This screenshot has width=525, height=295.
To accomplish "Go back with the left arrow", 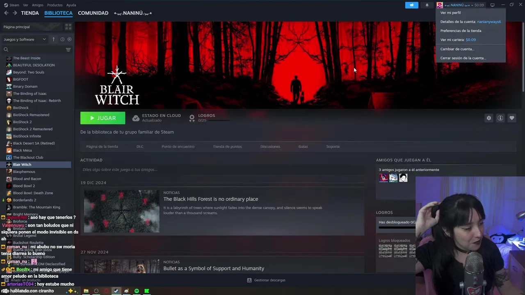I will point(6,13).
